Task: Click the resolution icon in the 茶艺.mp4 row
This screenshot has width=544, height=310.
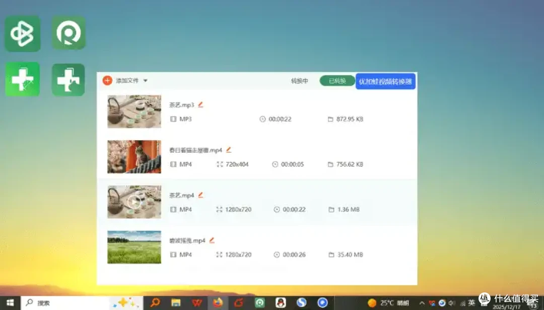Action: 219,210
